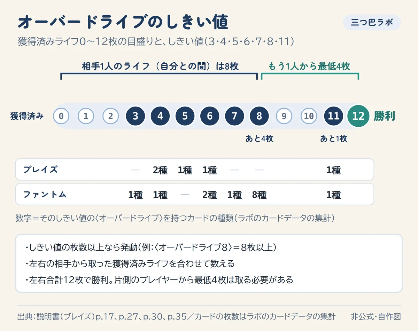Click the 8種 cell in the ファントム row
Image resolution: width=418 pixels, height=331 pixels.
259,195
